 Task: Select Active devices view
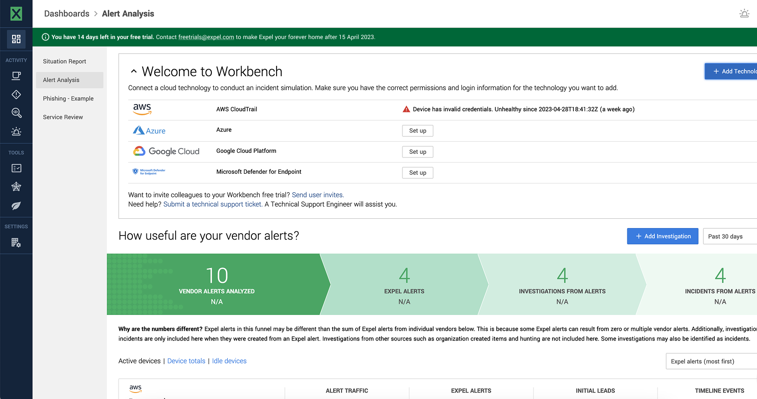[139, 361]
